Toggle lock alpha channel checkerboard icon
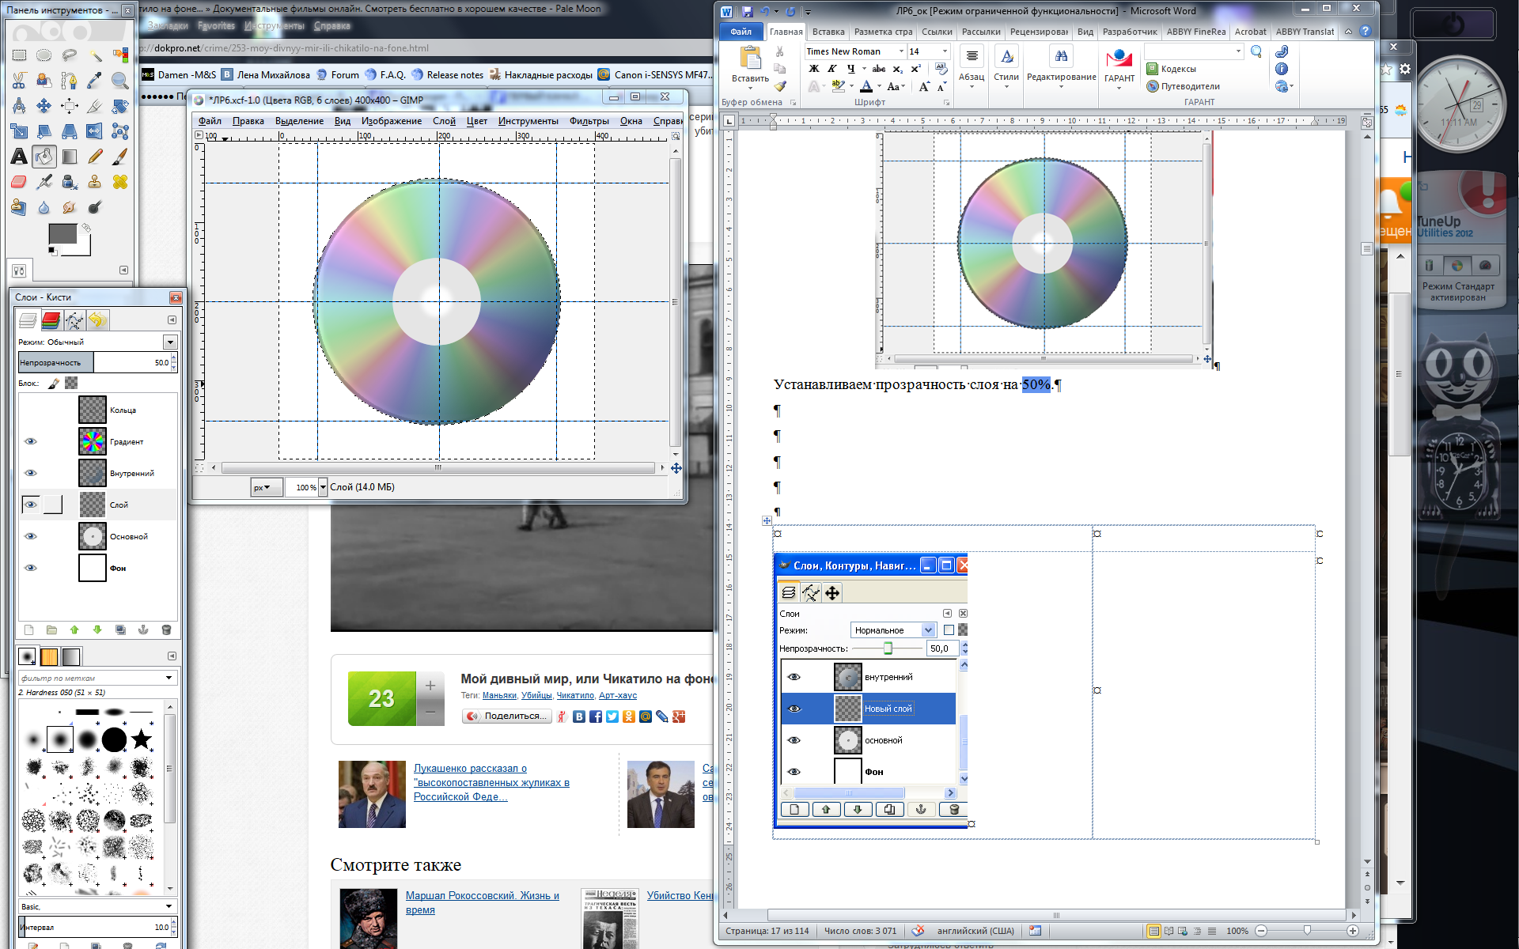This screenshot has width=1519, height=949. pyautogui.click(x=71, y=384)
